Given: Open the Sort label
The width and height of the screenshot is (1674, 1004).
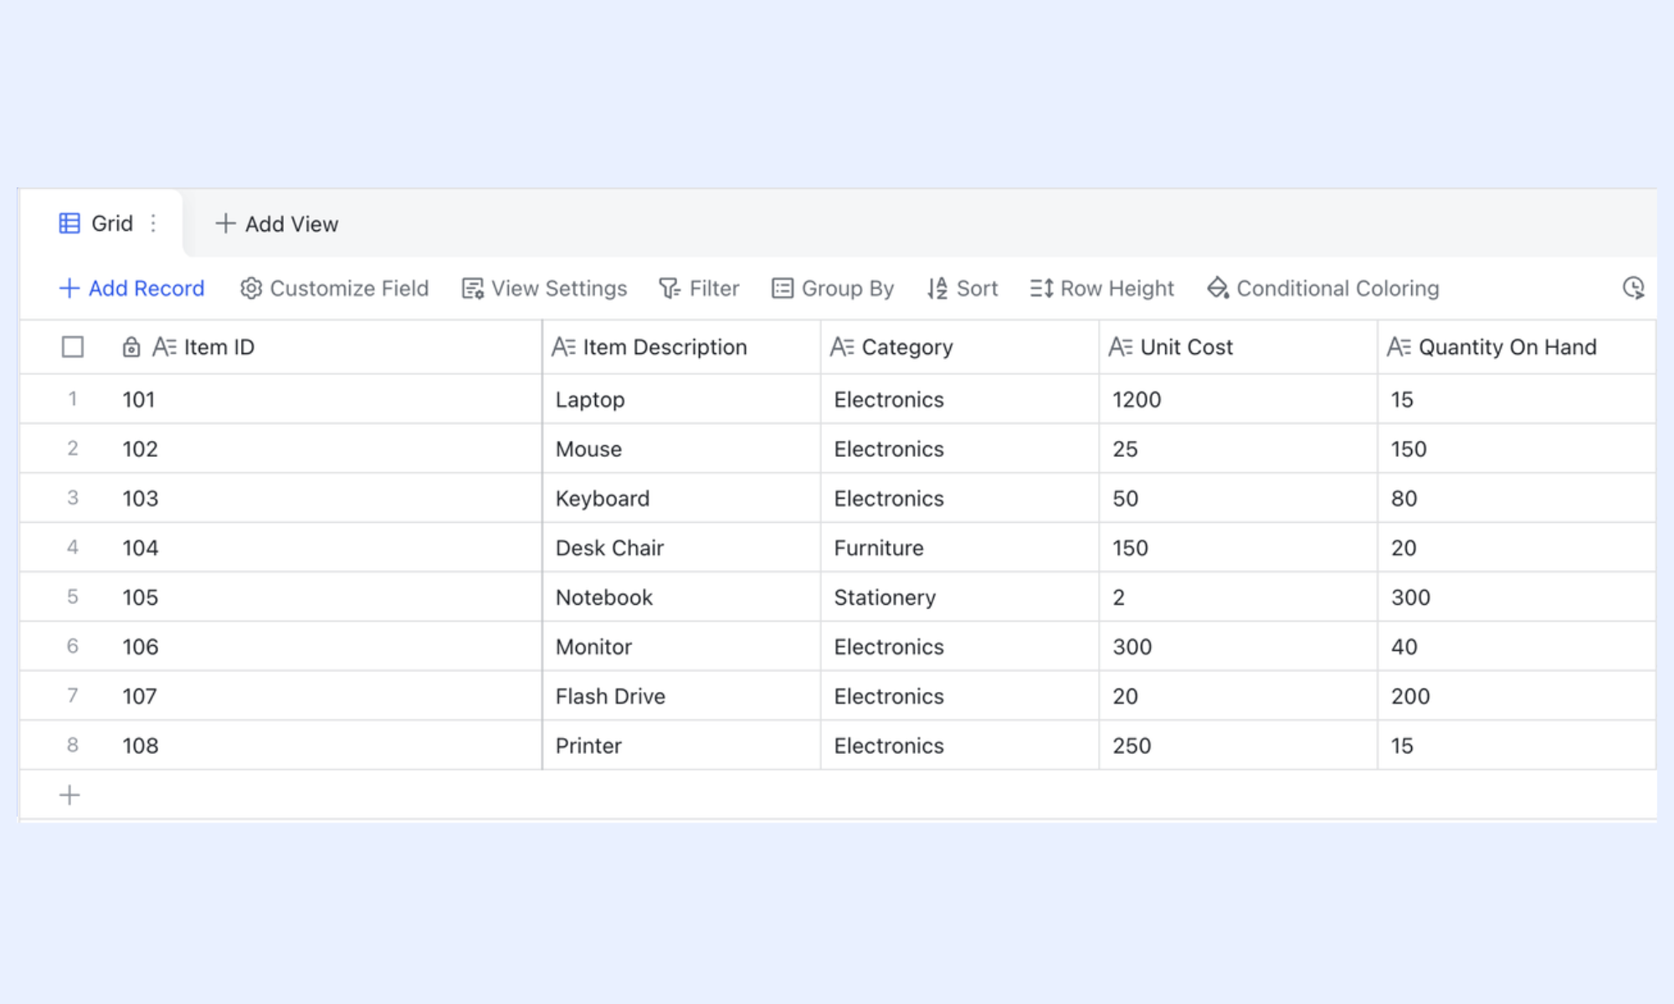Looking at the screenshot, I should point(977,289).
